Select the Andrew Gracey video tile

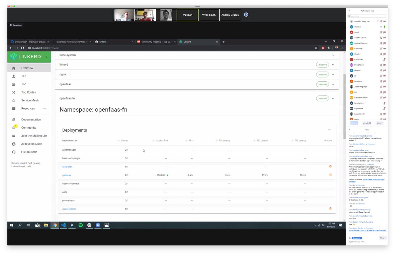(230, 15)
